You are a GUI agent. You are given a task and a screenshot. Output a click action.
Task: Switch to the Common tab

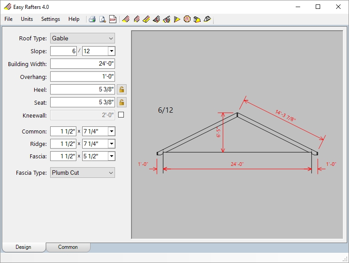point(68,247)
